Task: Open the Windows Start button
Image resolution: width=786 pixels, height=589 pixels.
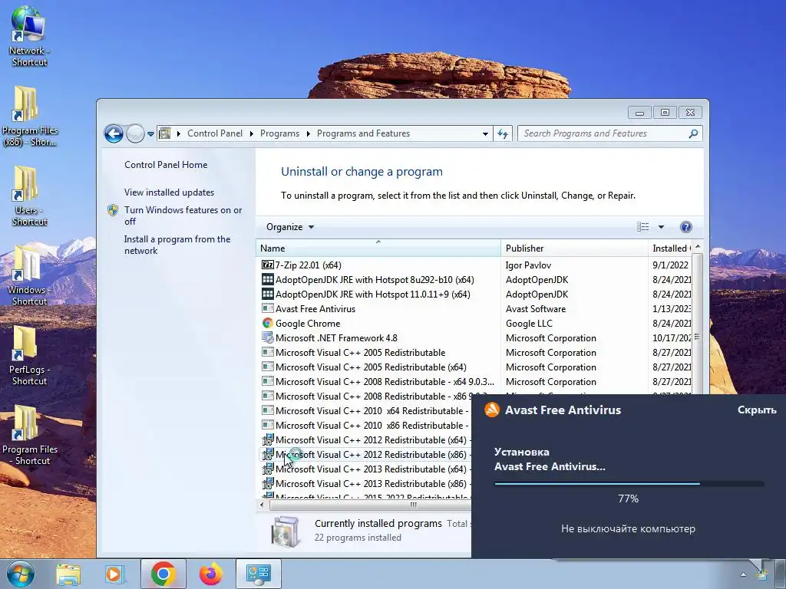Action: click(21, 574)
